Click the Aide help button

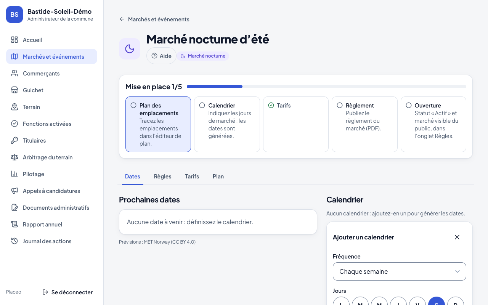161,56
